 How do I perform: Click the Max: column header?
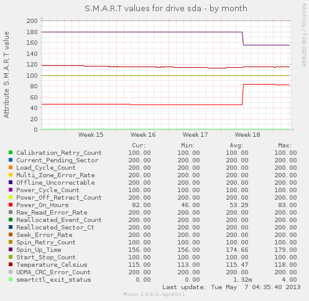pos(285,146)
